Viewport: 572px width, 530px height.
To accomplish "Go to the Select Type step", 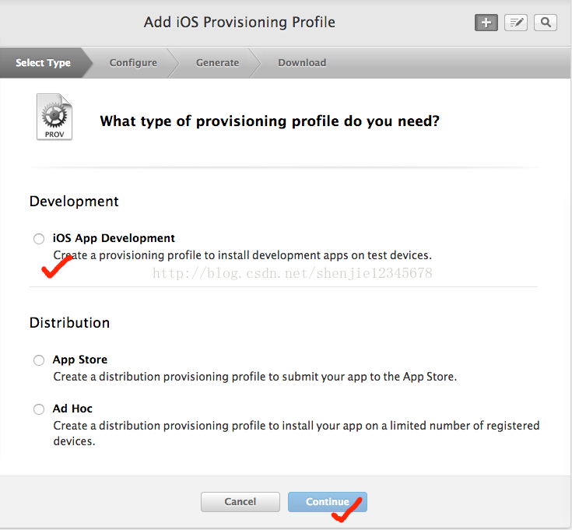I will coord(43,63).
